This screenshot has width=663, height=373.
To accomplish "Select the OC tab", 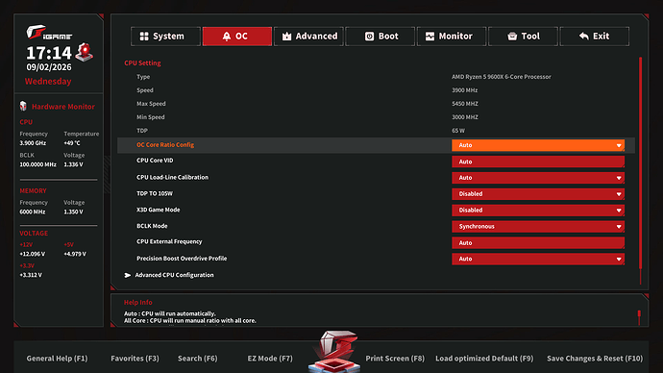I will (x=236, y=37).
